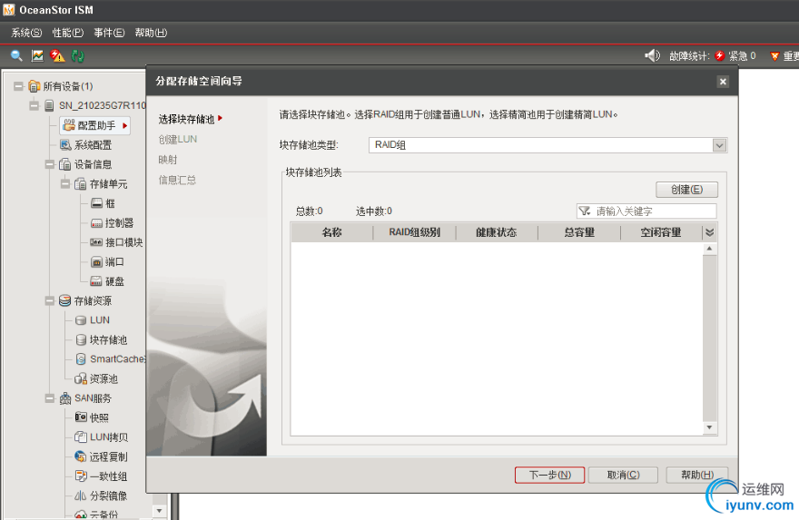Click the 请输入关键字 filter field
The image size is (799, 520).
coord(646,211)
